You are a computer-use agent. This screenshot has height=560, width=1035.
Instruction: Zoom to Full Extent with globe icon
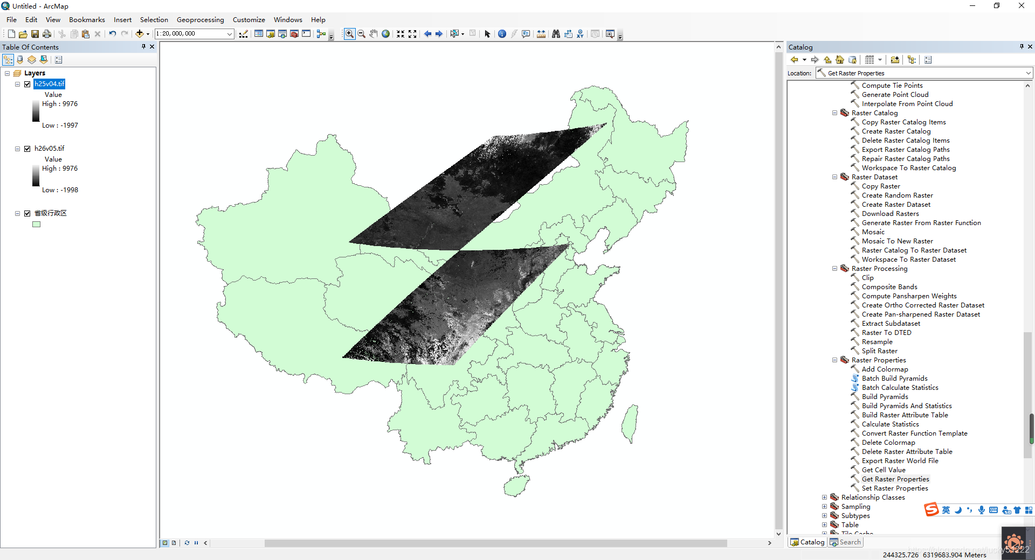coord(385,33)
